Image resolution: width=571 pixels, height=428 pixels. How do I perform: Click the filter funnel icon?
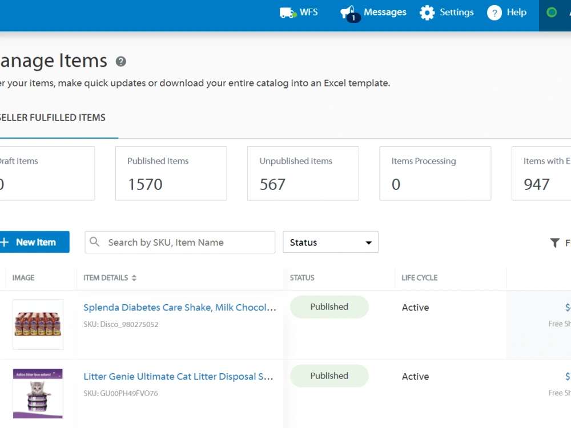pyautogui.click(x=554, y=243)
